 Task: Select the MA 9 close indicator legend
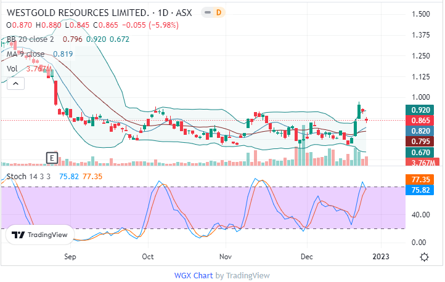point(26,54)
